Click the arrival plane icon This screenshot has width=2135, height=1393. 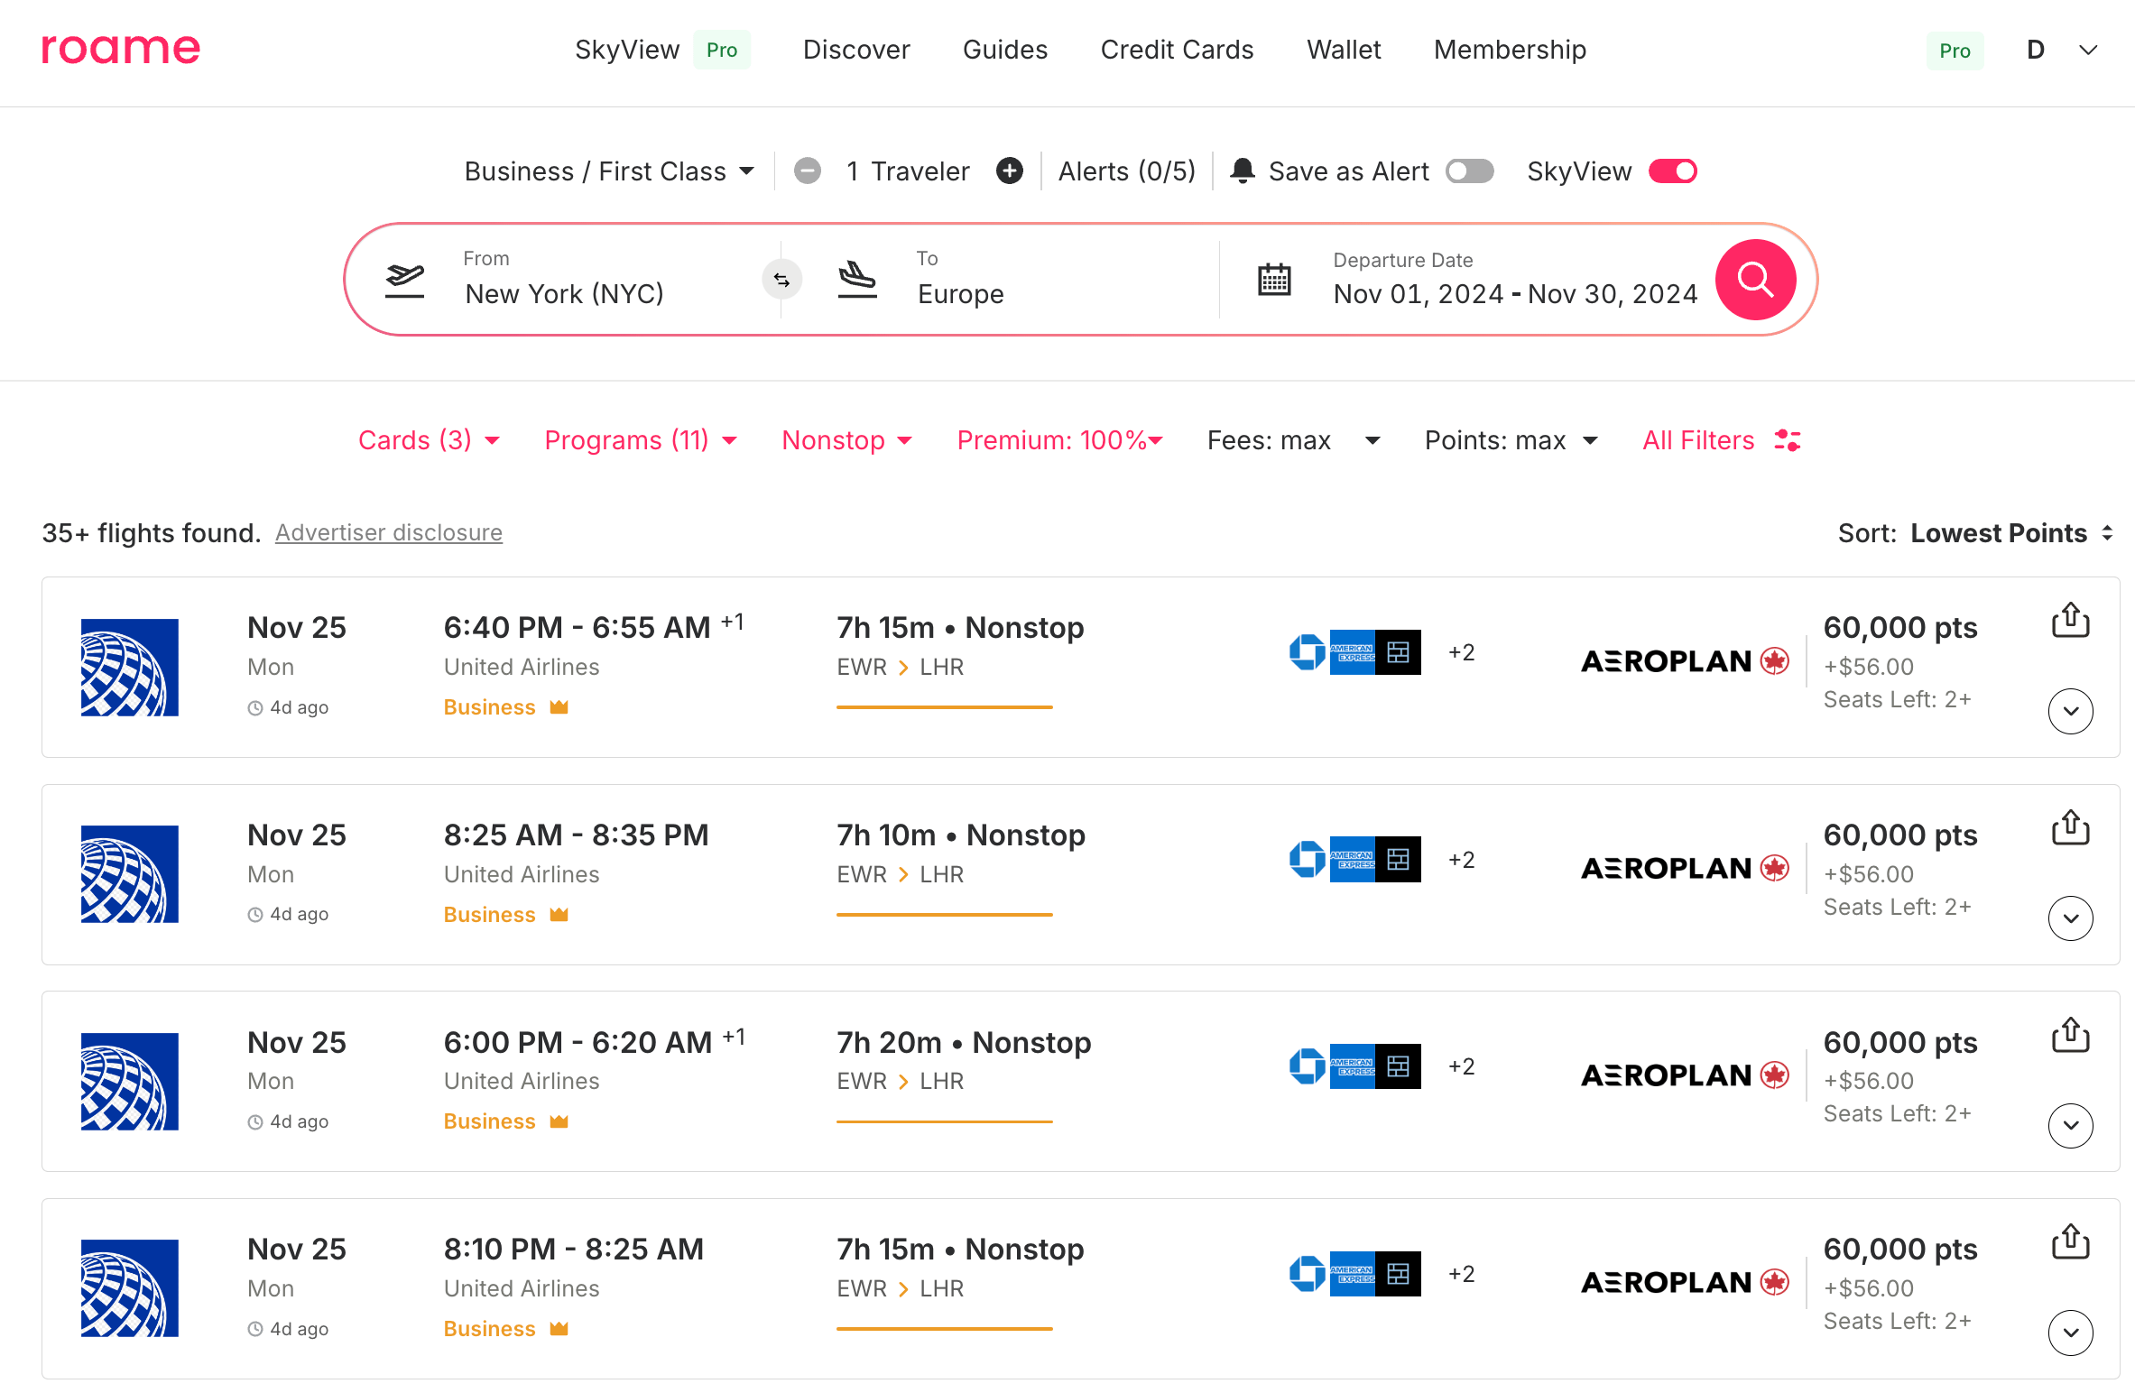(857, 280)
